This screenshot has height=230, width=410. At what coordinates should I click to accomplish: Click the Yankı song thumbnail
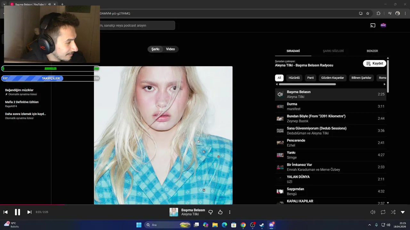280,155
